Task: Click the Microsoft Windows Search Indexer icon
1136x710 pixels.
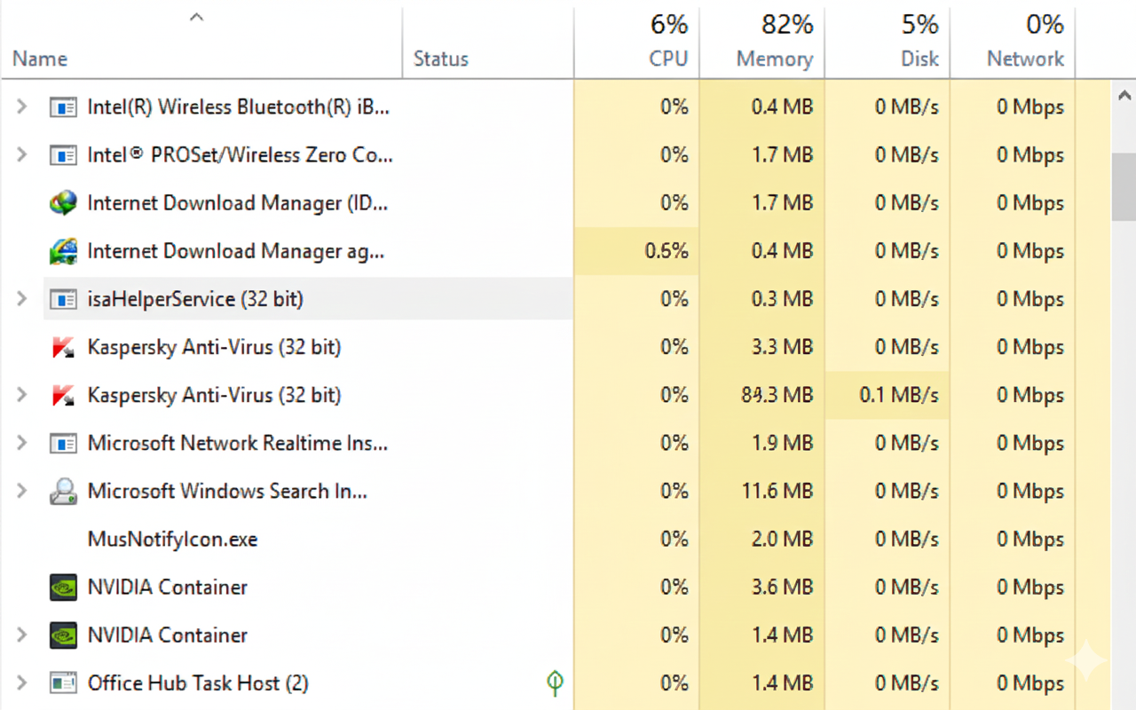Action: [63, 491]
